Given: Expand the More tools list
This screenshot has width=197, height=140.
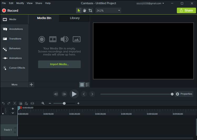Looking at the screenshot, I should click(14, 85).
